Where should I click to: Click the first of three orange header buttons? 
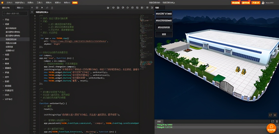pyautogui.click(x=236, y=3)
